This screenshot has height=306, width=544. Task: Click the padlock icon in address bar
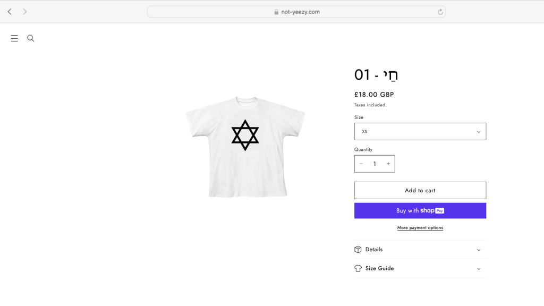tap(276, 12)
